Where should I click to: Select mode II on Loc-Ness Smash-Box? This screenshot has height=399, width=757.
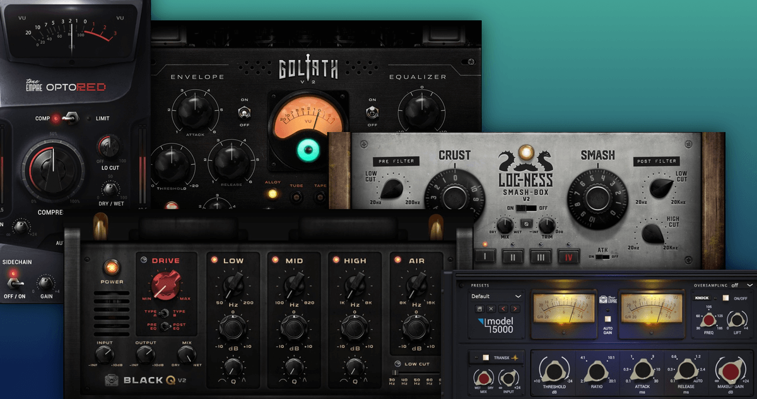click(512, 257)
